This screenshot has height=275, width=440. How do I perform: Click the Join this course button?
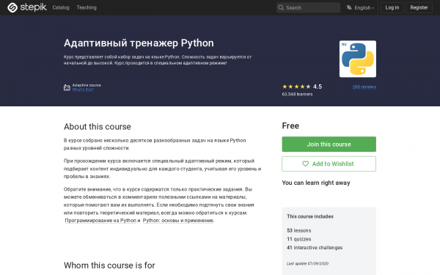(329, 144)
